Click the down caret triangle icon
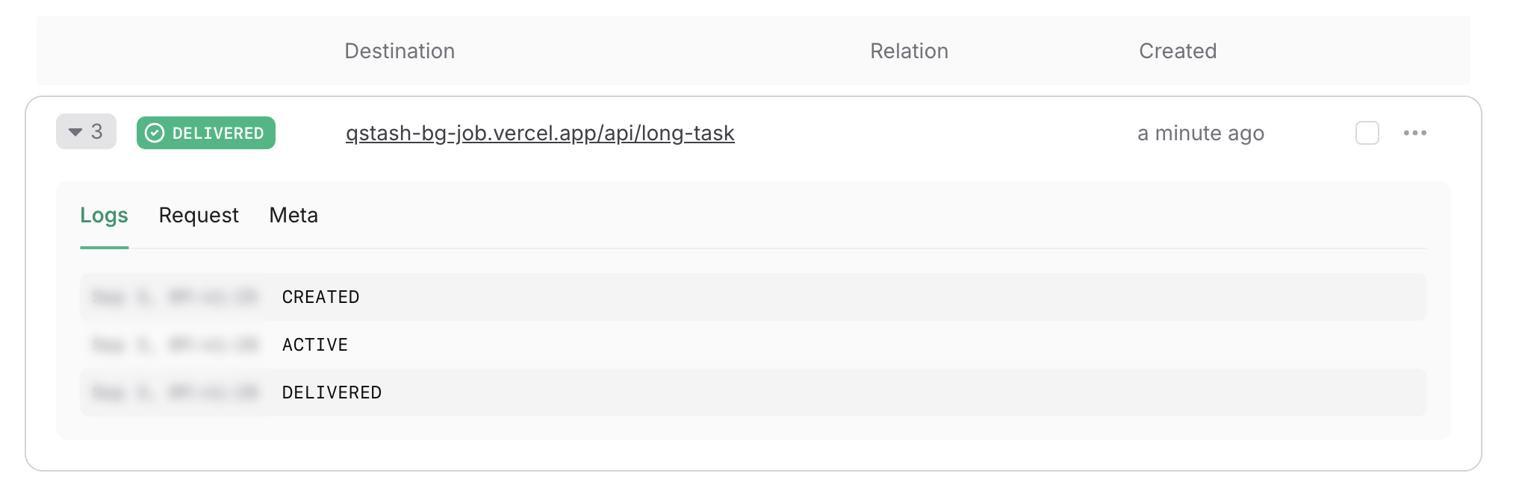 pyautogui.click(x=75, y=132)
